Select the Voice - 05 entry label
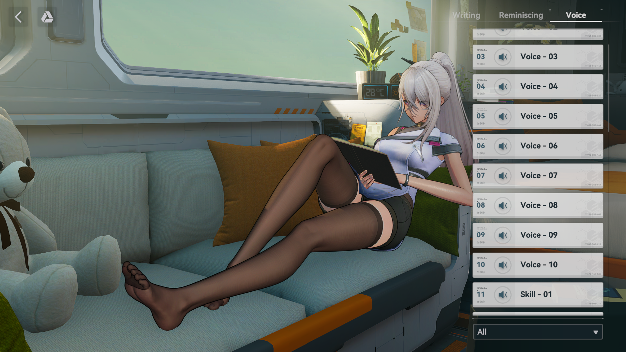The width and height of the screenshot is (626, 352). tap(539, 116)
